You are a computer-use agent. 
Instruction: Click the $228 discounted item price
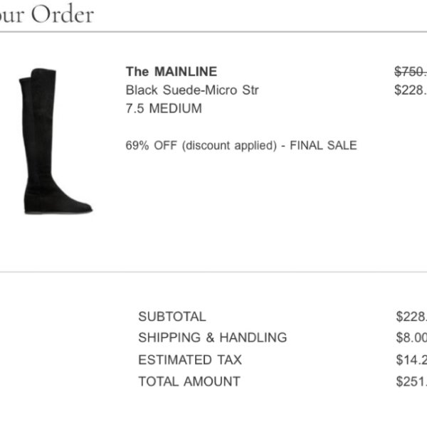411,90
